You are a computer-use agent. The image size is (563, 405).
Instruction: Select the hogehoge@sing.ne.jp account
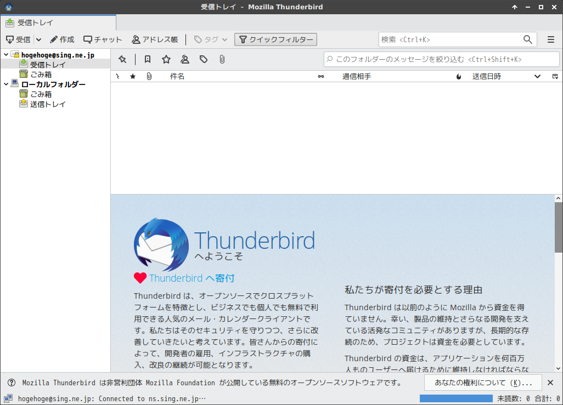tap(58, 55)
